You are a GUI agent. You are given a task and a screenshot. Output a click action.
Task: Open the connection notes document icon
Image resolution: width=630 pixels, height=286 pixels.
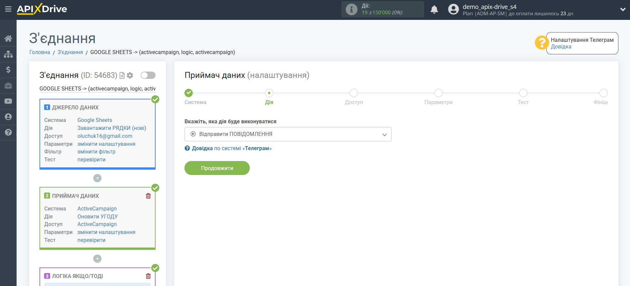[x=122, y=76]
